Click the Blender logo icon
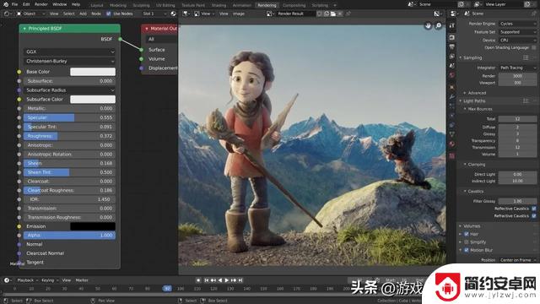Viewport: 540px width, 304px height. pos(6,4)
